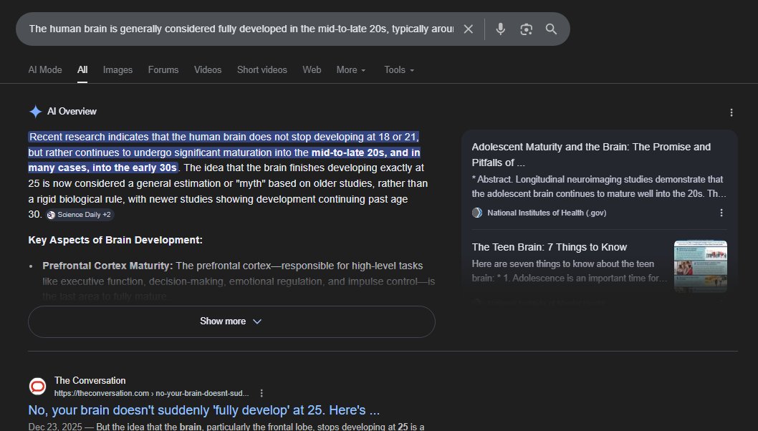Click the highlighted 'mid-to-late 20s' bold text
Image resolution: width=758 pixels, height=431 pixels.
348,152
